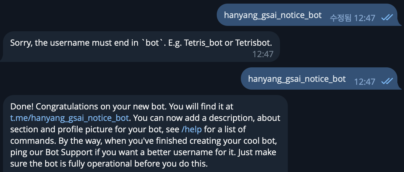Image resolution: width=404 pixels, height=172 pixels.
Task: Click the read-receipt double check on edited message
Action: 387,18
